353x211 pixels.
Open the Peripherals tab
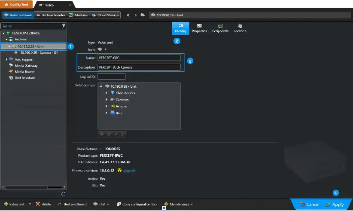coord(220,28)
